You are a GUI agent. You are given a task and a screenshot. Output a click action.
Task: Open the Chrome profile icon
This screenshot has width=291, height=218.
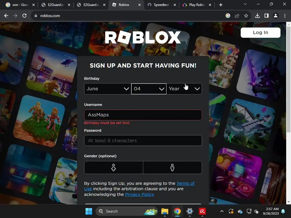click(276, 16)
